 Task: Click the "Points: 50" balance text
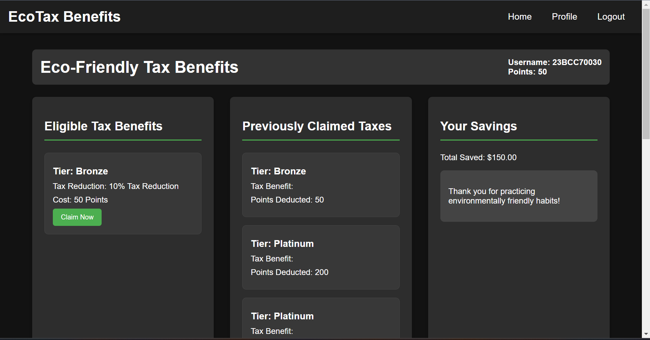pyautogui.click(x=527, y=72)
